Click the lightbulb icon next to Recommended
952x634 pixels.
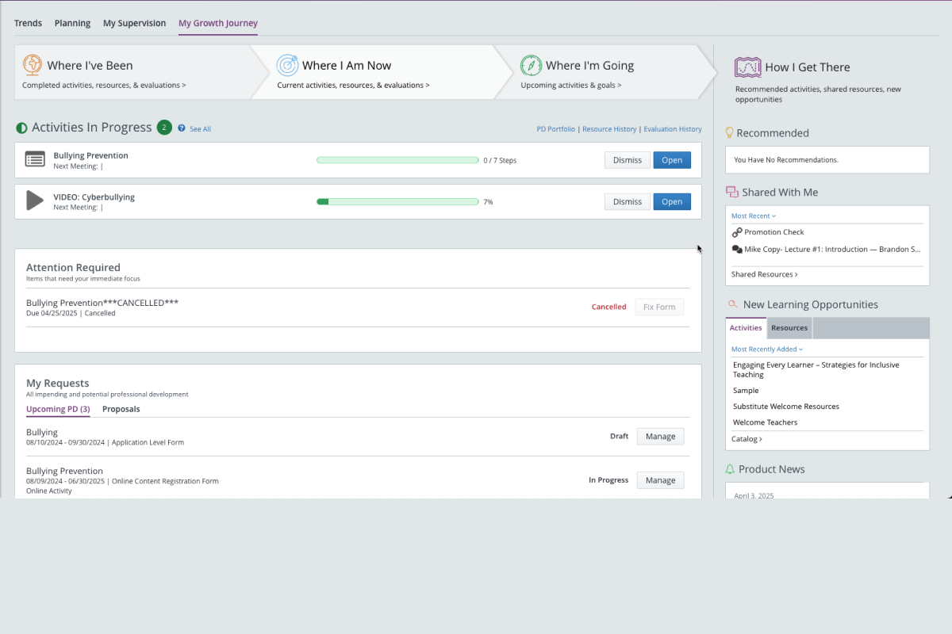(x=730, y=133)
